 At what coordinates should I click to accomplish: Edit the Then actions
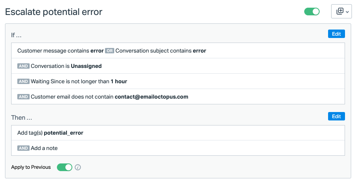point(336,116)
